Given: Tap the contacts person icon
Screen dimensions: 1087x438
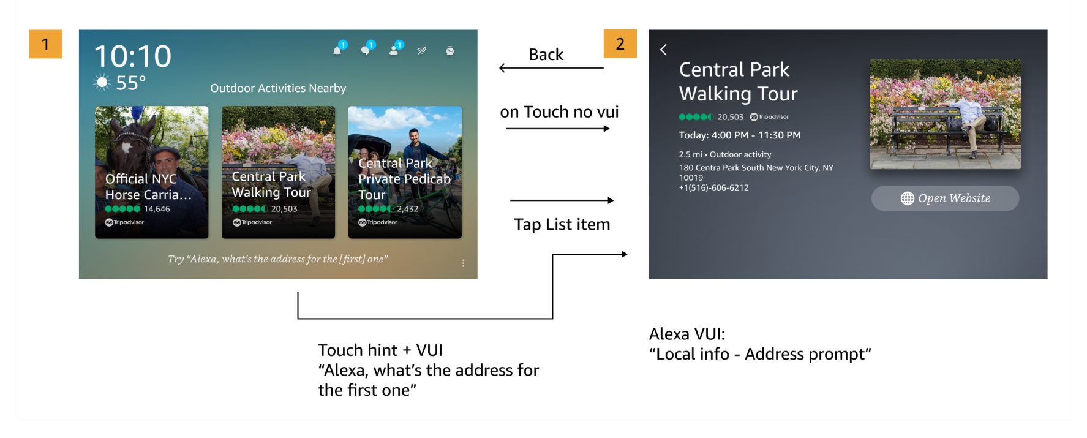Looking at the screenshot, I should click(x=394, y=50).
